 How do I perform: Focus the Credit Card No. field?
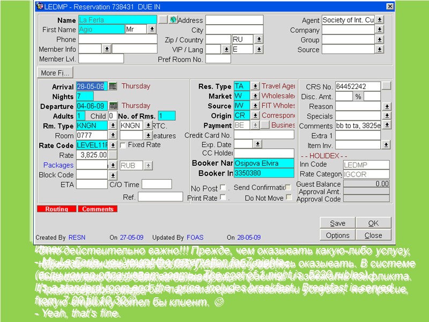[264, 135]
